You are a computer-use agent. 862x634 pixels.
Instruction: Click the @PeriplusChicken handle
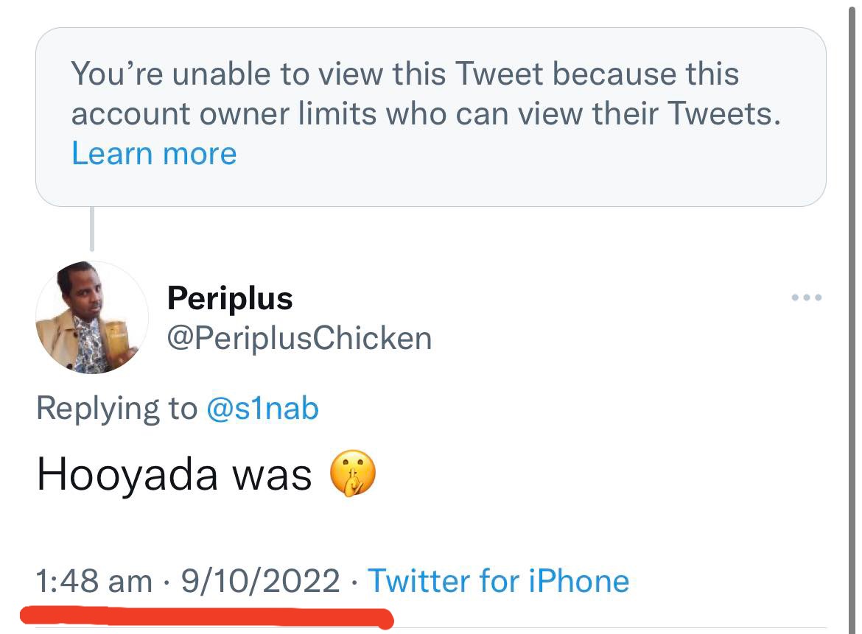point(299,338)
